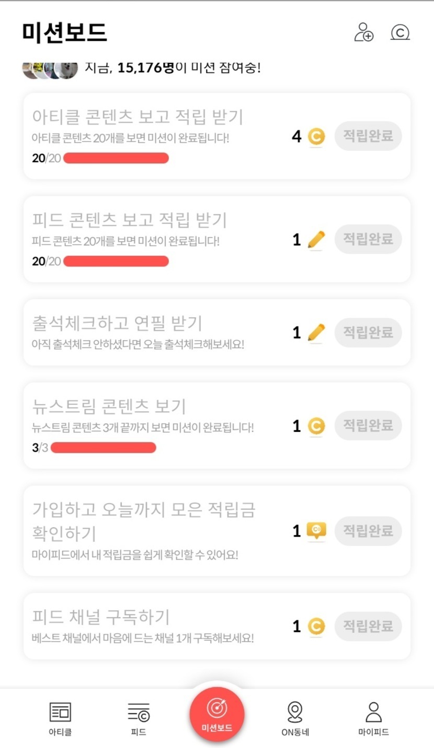Open the 미션보드 center tab button

pyautogui.click(x=217, y=714)
